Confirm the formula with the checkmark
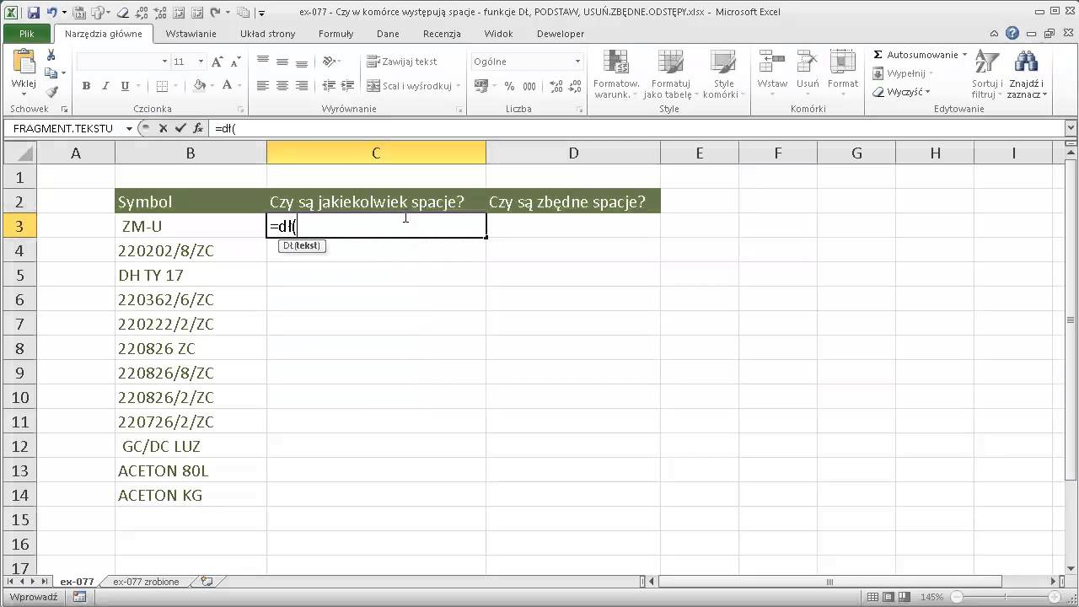 (180, 128)
